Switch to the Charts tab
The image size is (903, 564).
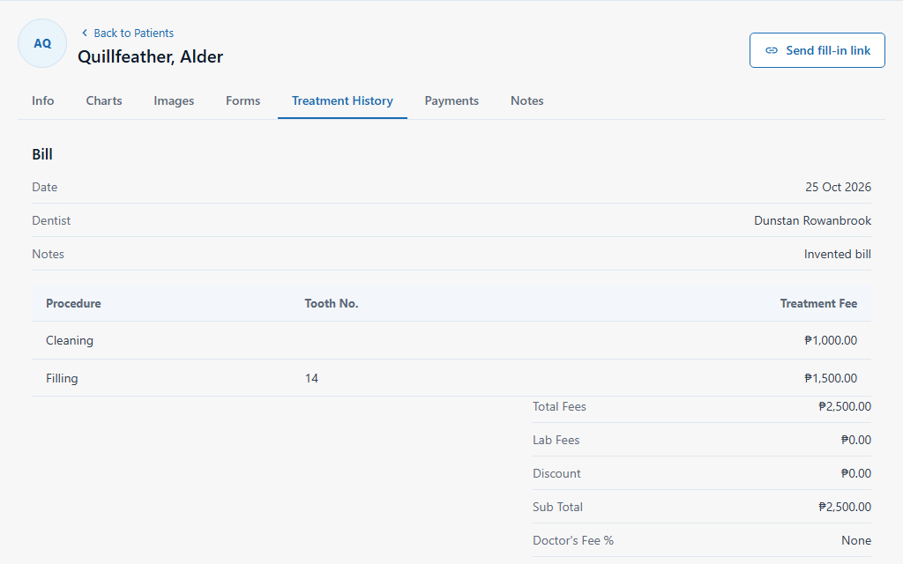pyautogui.click(x=104, y=100)
